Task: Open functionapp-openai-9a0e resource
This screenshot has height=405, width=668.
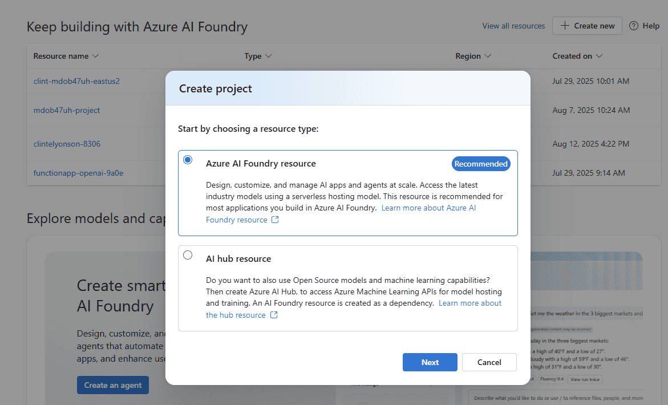Action: tap(78, 173)
